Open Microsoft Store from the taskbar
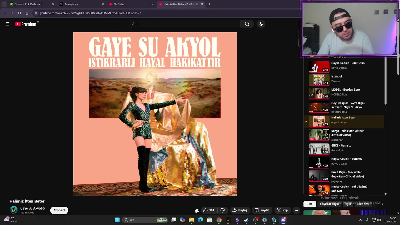400x225 pixels. coord(210,220)
